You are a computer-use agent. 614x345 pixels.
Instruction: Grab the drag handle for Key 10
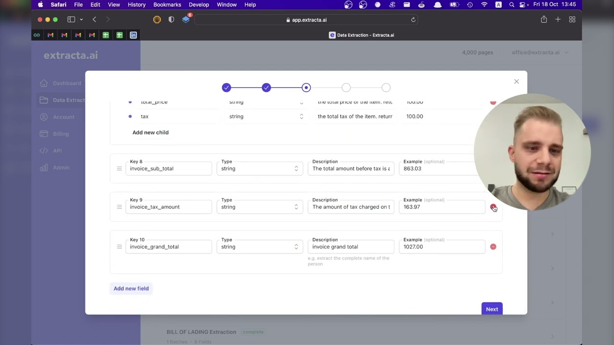click(x=119, y=247)
